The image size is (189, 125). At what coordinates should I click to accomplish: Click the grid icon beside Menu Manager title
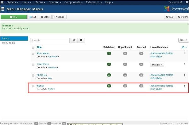click(2, 9)
